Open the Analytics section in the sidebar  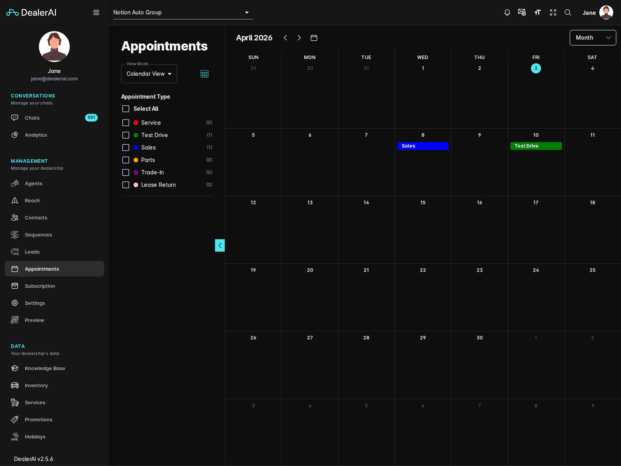pos(36,135)
